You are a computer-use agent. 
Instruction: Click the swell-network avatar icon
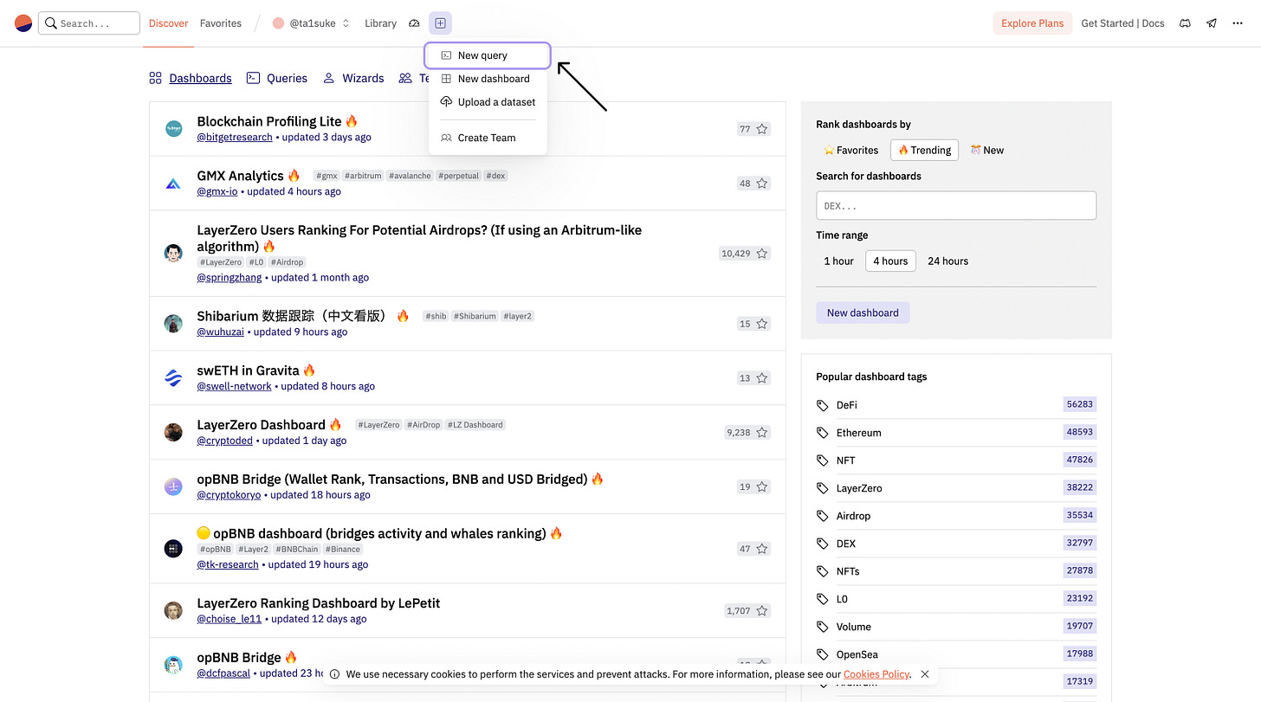(x=173, y=377)
